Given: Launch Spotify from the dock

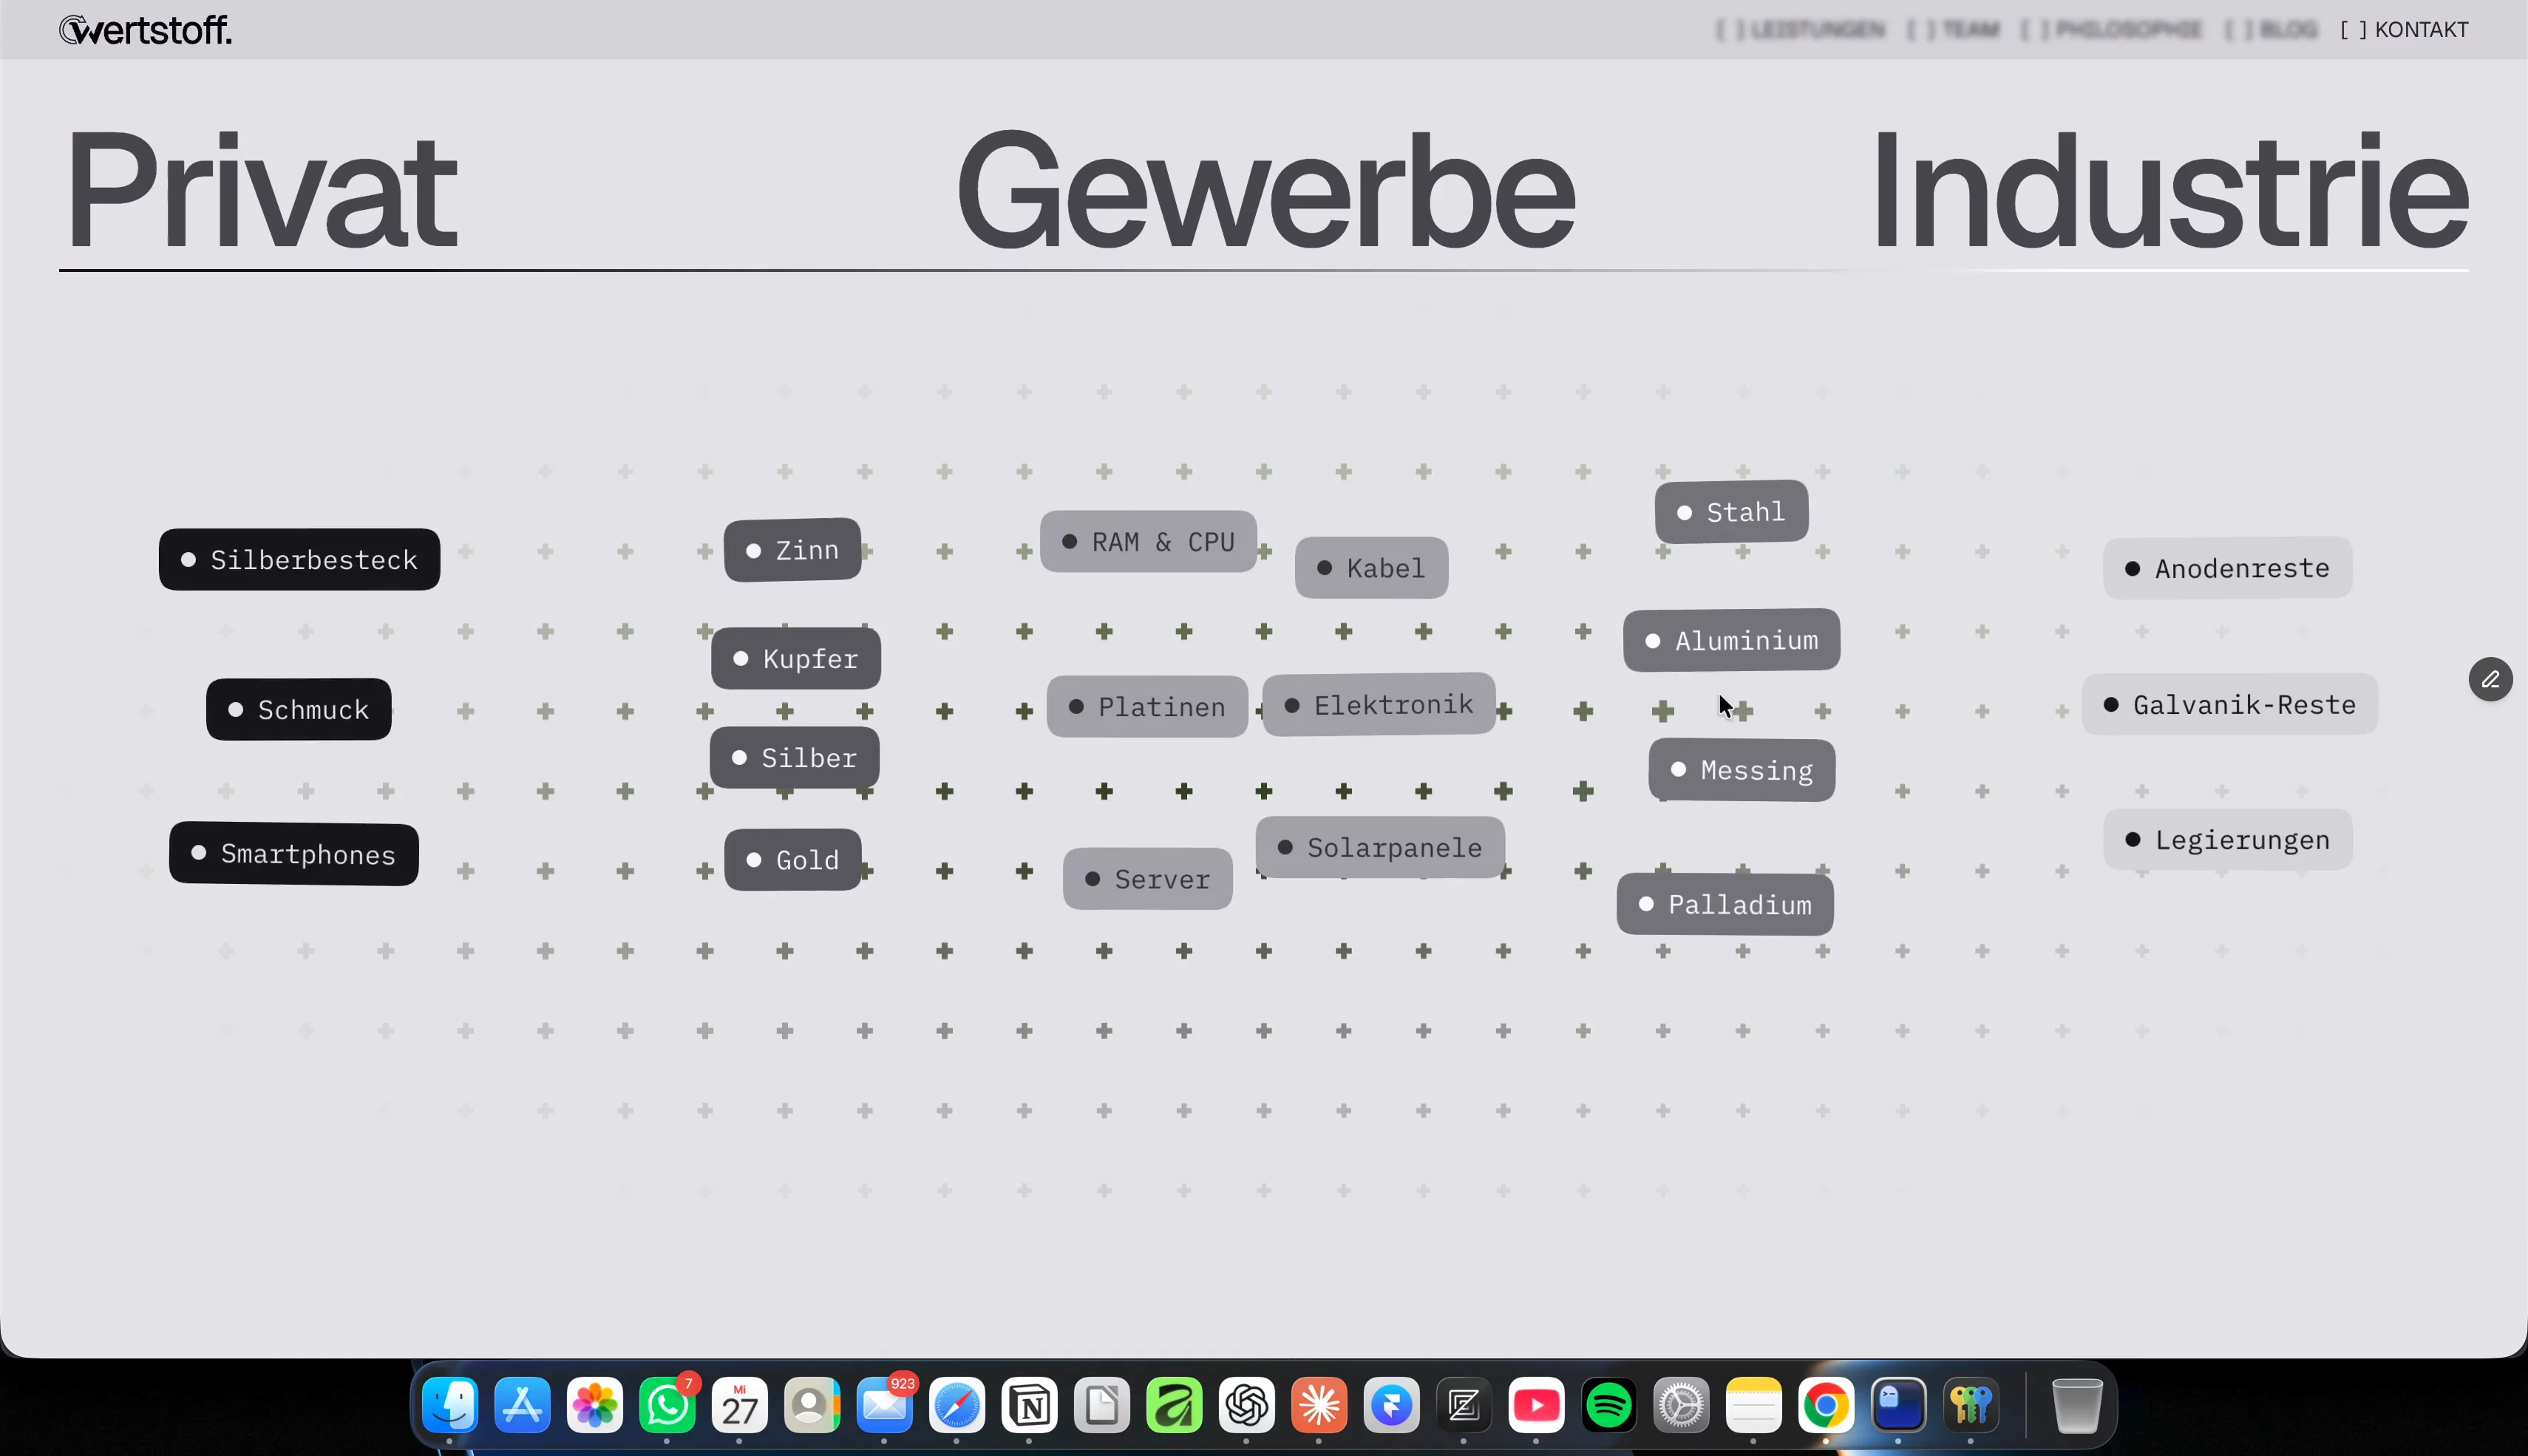Looking at the screenshot, I should tap(1609, 1405).
